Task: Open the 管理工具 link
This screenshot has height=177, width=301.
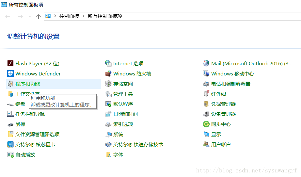Action: point(123,94)
